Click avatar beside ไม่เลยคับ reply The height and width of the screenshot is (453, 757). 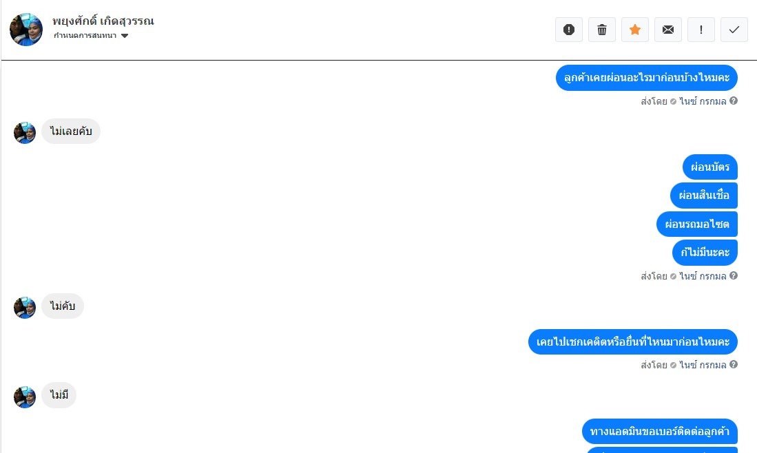click(25, 133)
